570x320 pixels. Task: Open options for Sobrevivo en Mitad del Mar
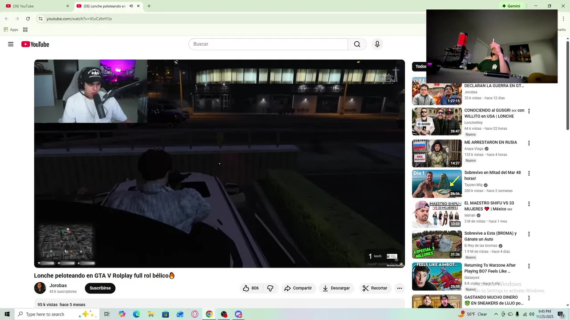coord(529,173)
